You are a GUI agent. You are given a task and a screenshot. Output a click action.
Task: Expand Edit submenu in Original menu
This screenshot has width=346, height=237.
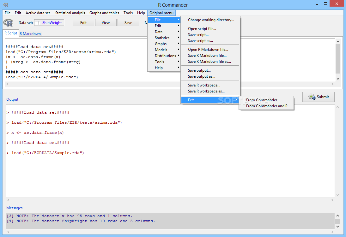(164, 26)
